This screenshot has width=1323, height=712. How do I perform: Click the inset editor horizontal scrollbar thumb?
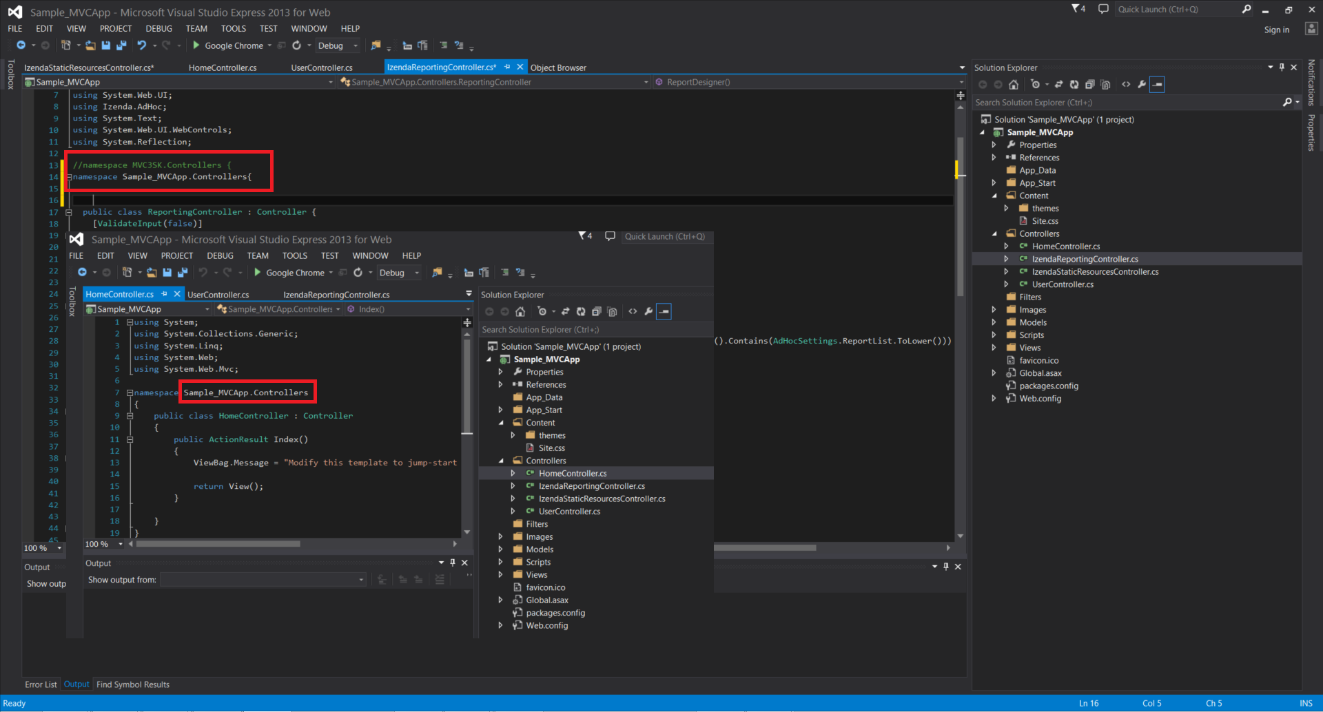pyautogui.click(x=218, y=544)
